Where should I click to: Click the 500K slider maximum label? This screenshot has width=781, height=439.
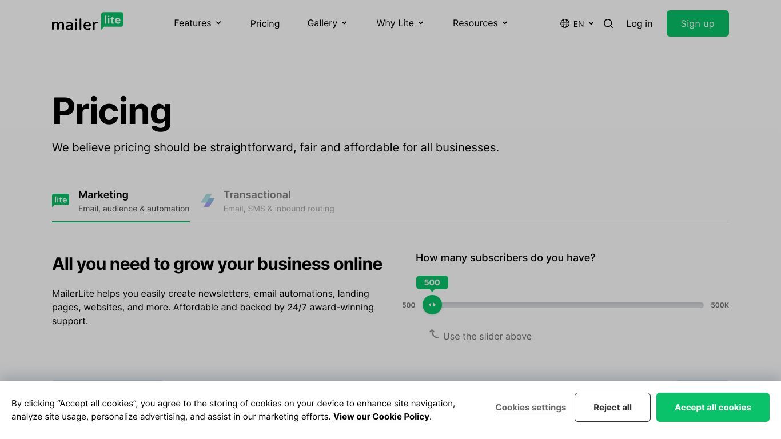(720, 305)
